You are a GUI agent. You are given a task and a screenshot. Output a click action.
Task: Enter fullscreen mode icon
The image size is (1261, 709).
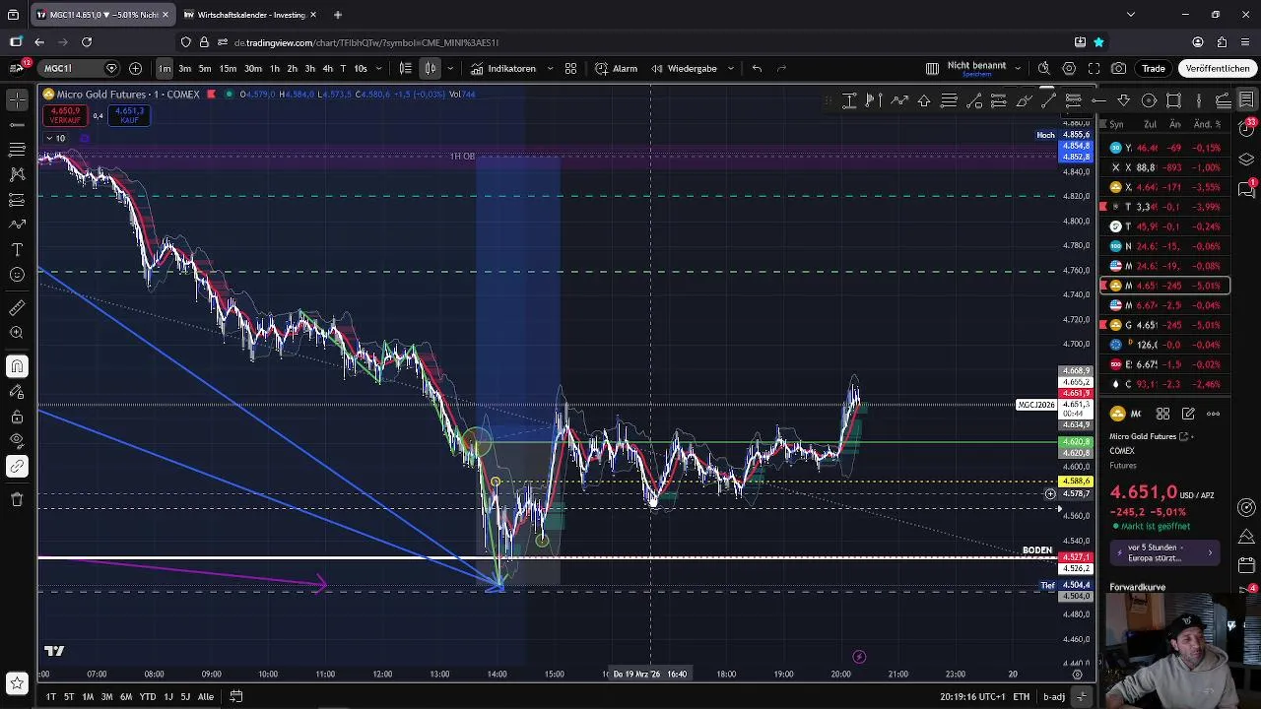[x=1094, y=68]
